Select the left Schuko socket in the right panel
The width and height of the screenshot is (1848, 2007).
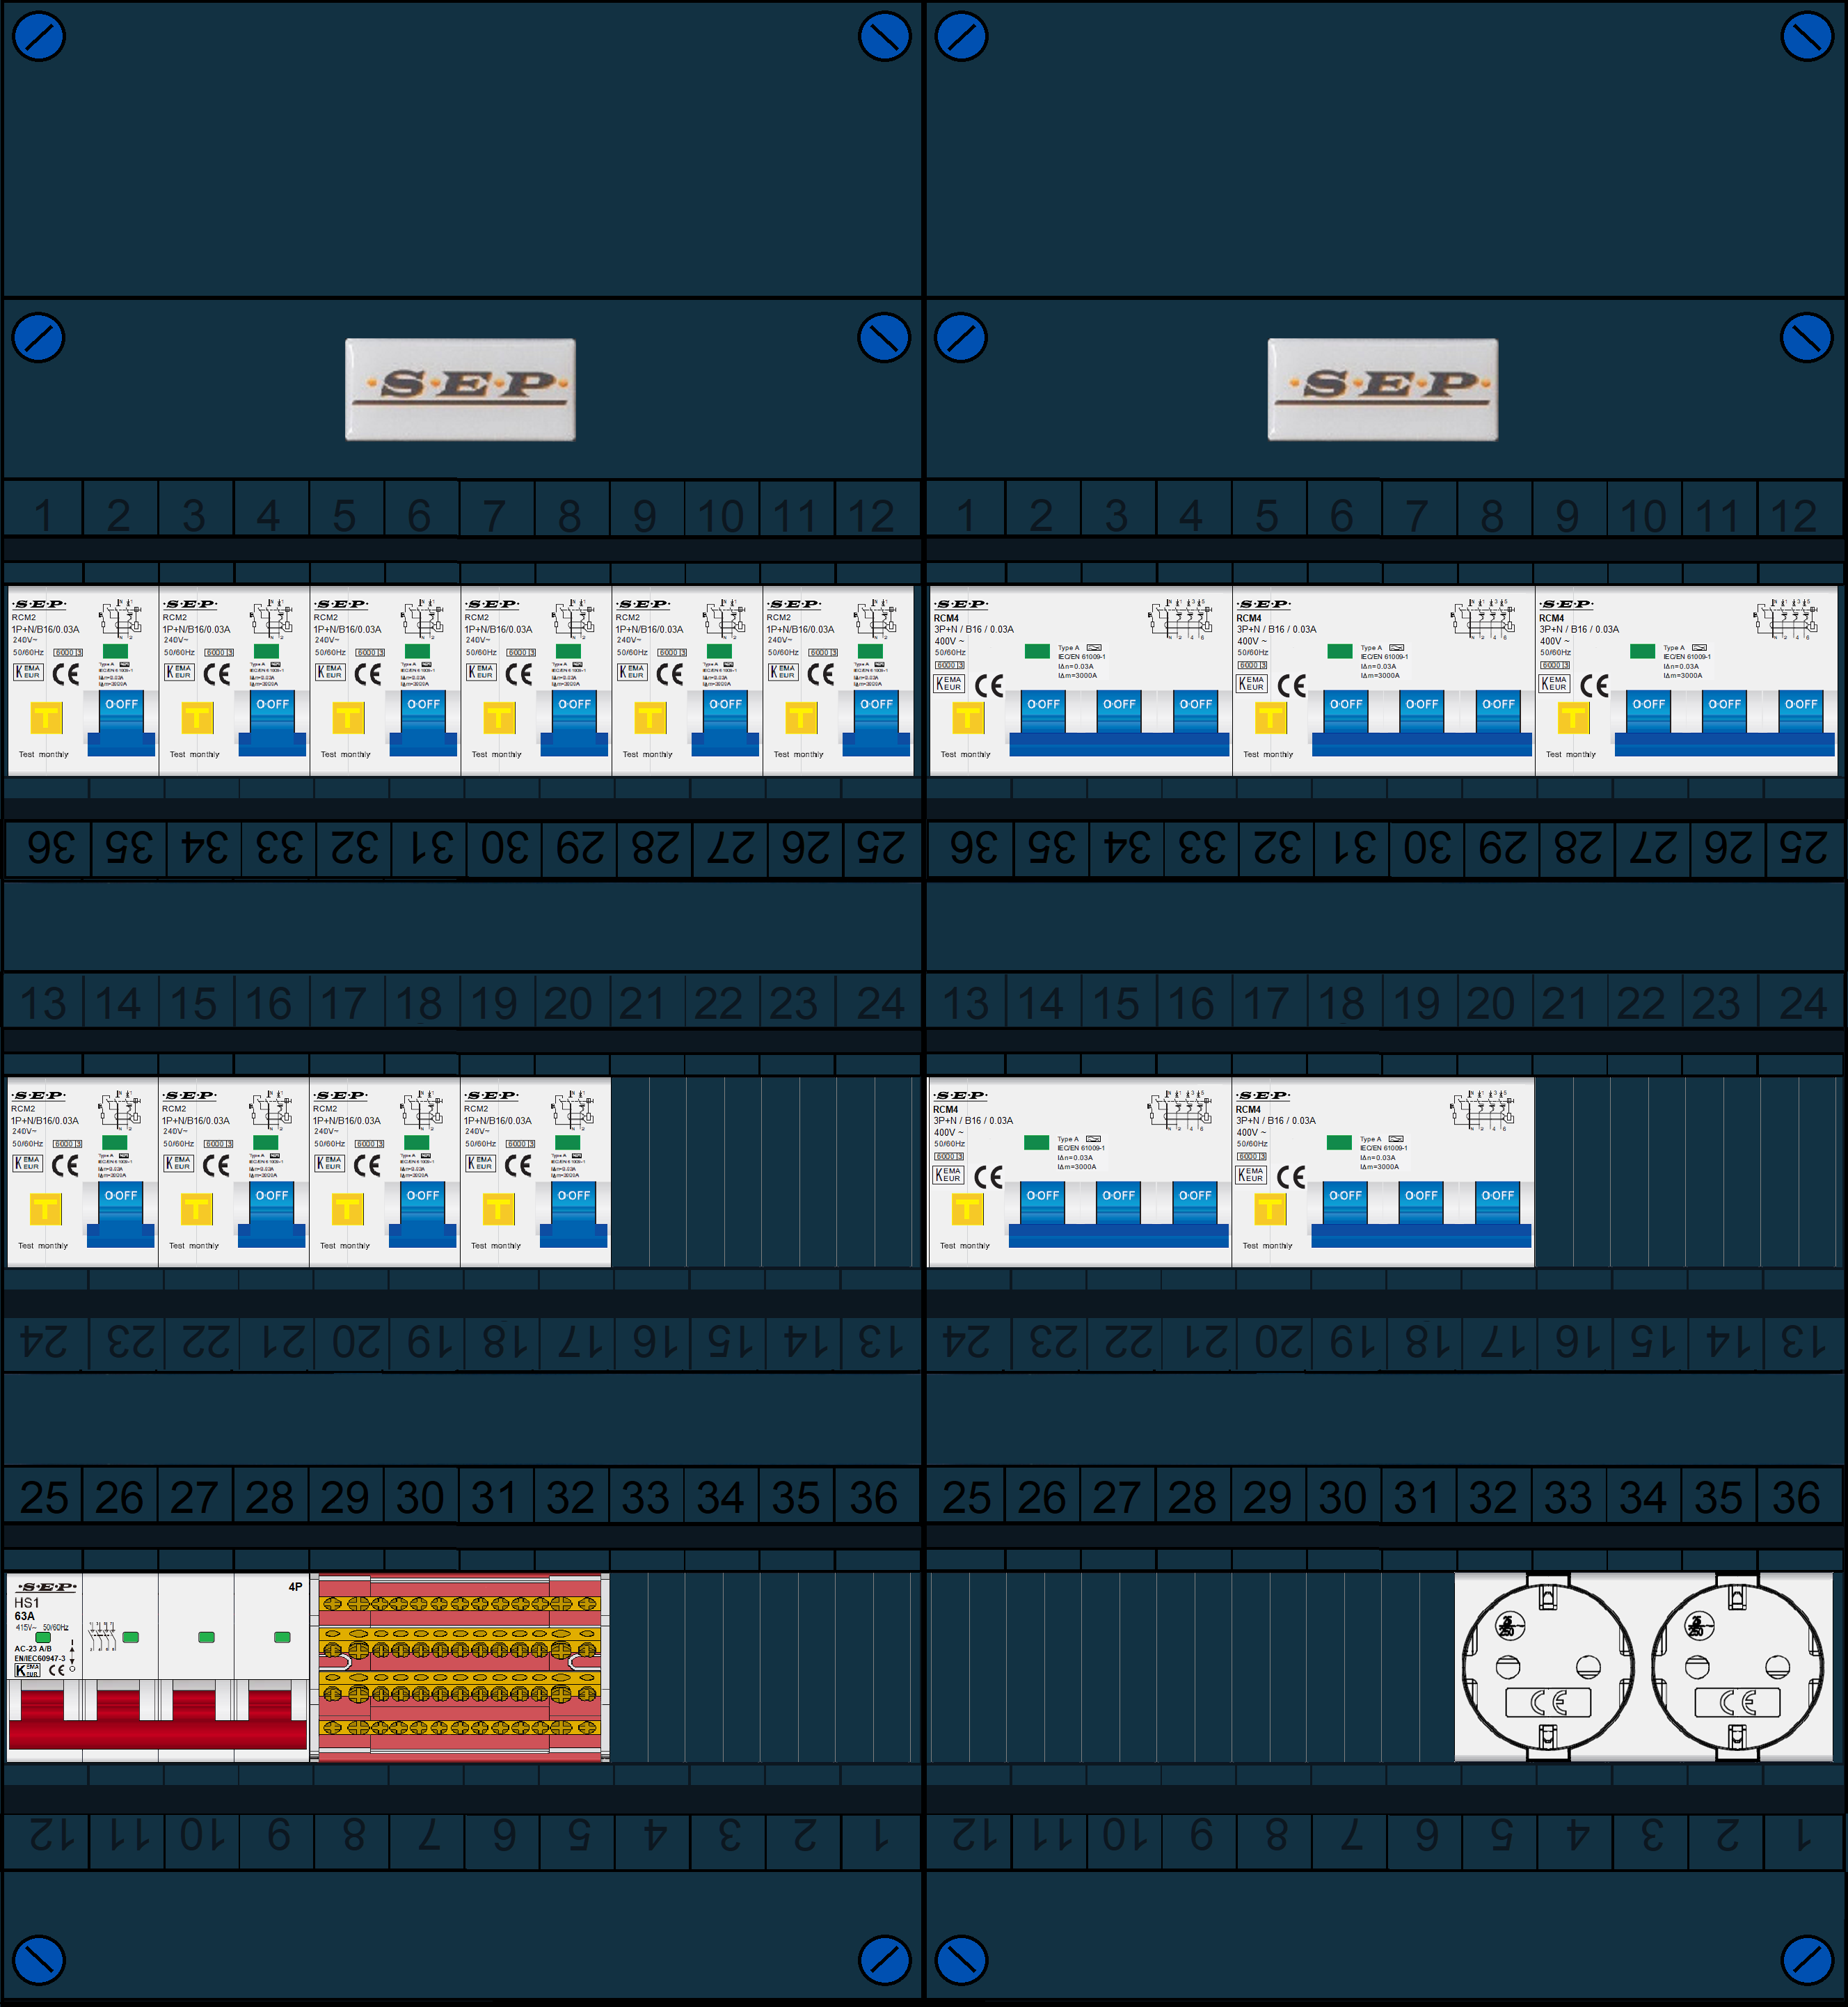tap(1548, 1667)
